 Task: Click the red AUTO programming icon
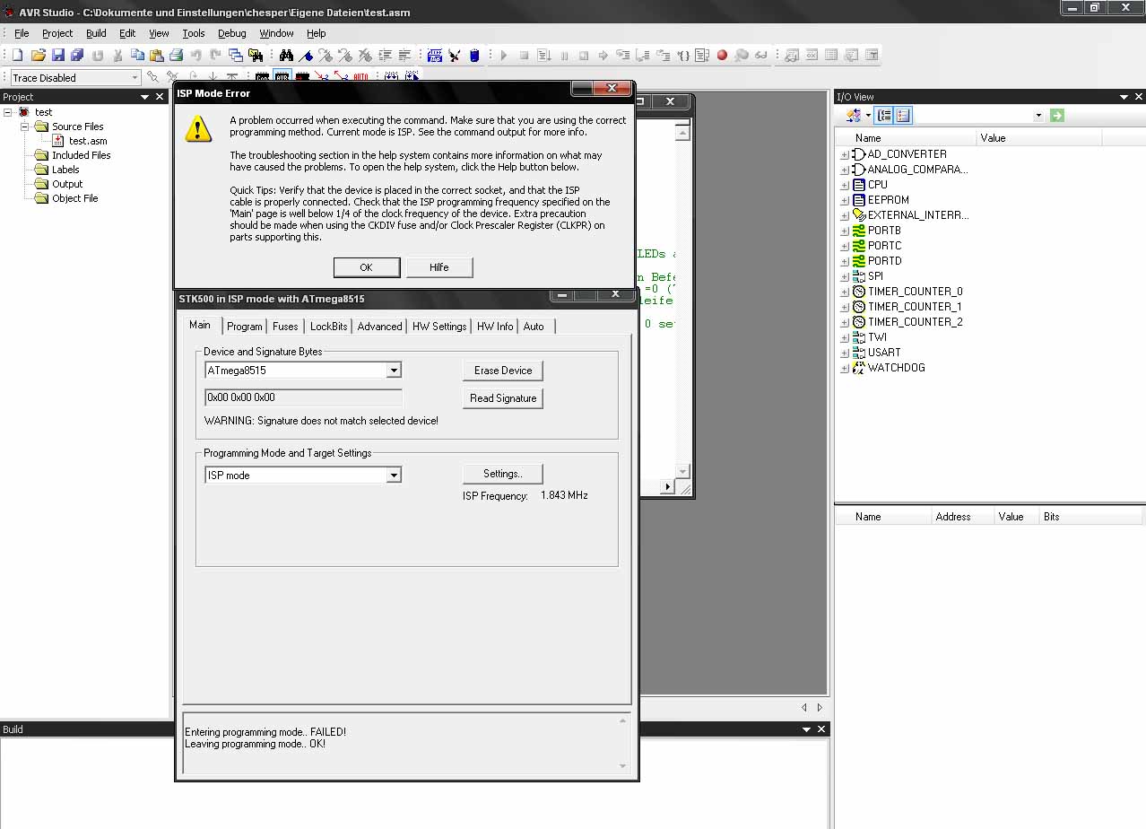(x=360, y=78)
